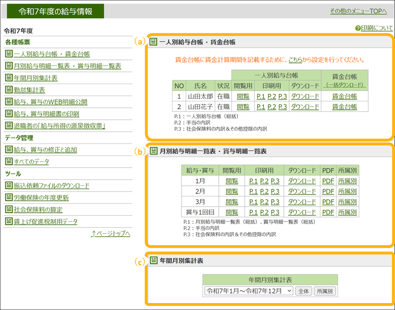Click 閲覧 for 賞与1回目
The width and height of the screenshot is (395, 310).
click(232, 212)
